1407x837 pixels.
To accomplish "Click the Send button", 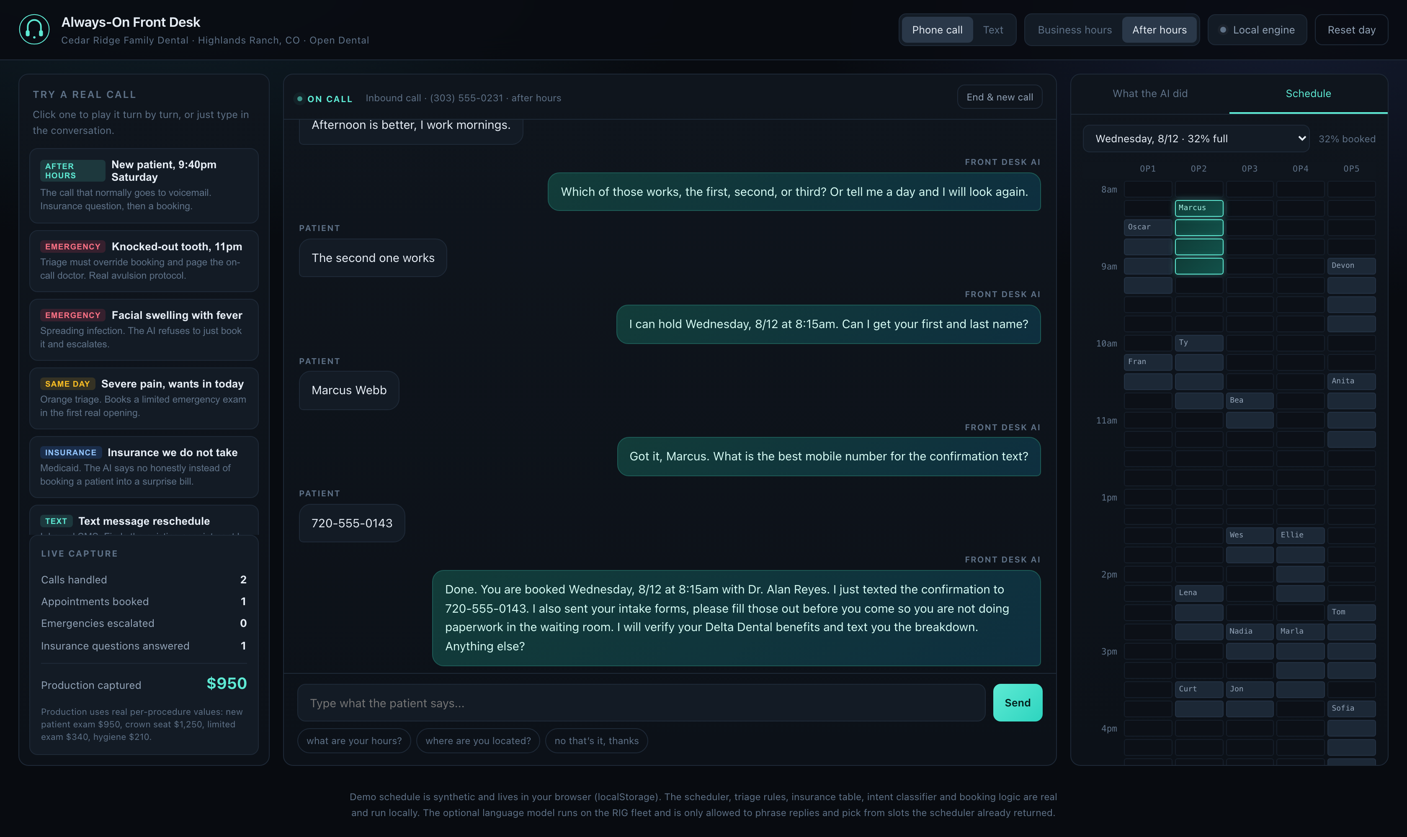I will 1017,703.
